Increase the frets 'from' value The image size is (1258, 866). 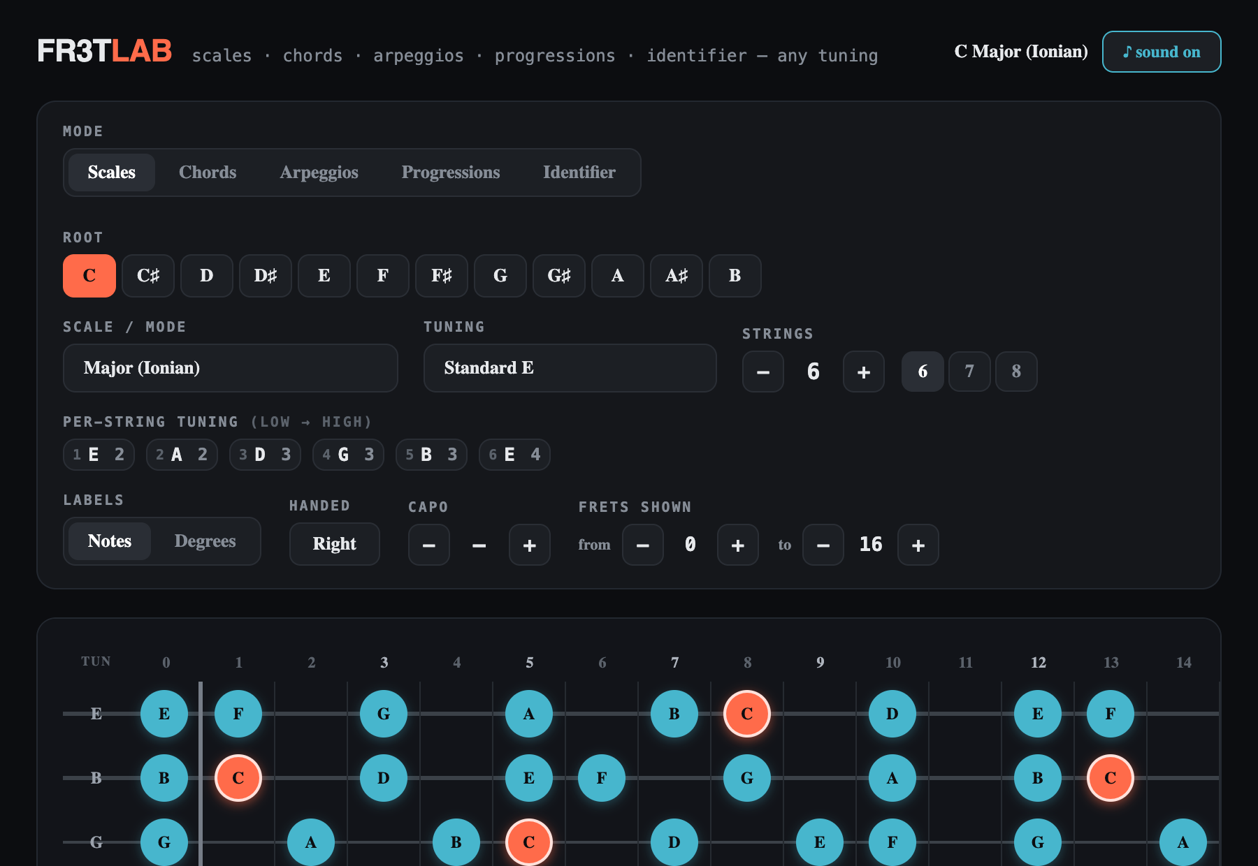[738, 545]
